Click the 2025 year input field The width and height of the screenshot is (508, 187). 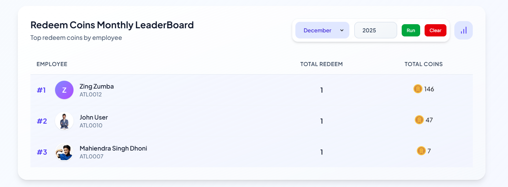(x=375, y=30)
